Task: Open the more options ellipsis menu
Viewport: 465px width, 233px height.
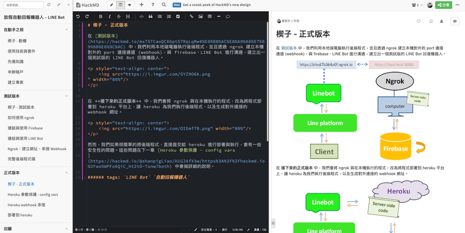Action: coord(458,4)
